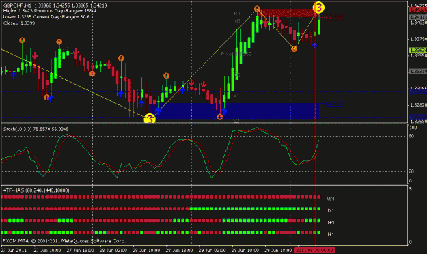Click the D1 timeframe row label
This screenshot has height=254, width=427.
(331, 210)
